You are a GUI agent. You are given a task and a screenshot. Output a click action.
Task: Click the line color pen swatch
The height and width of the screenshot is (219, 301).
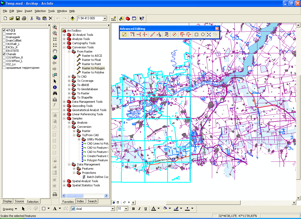click(176, 209)
